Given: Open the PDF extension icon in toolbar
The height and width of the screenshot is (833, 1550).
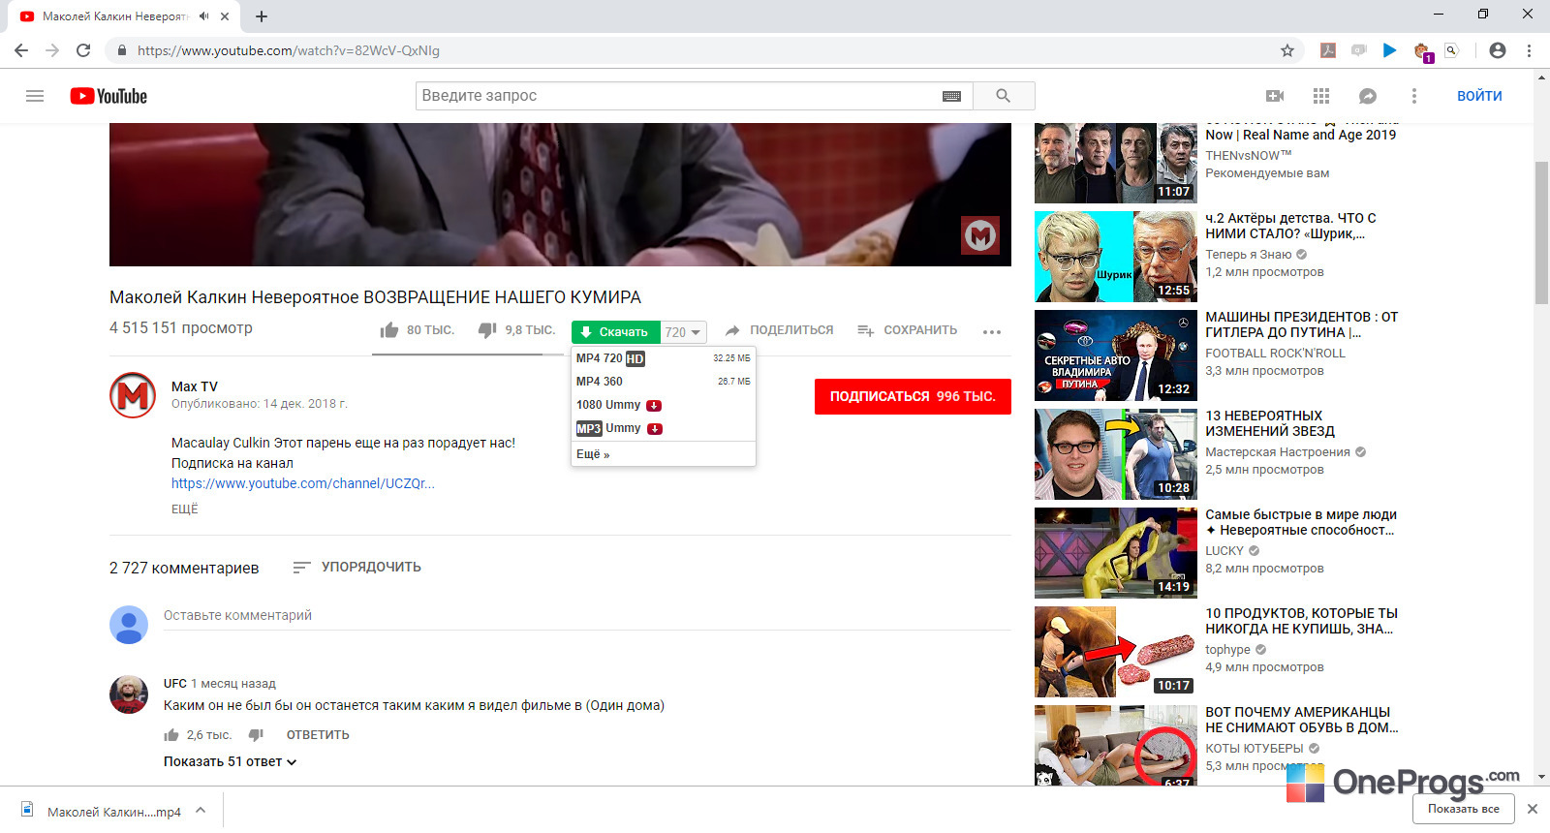Looking at the screenshot, I should pos(1328,50).
